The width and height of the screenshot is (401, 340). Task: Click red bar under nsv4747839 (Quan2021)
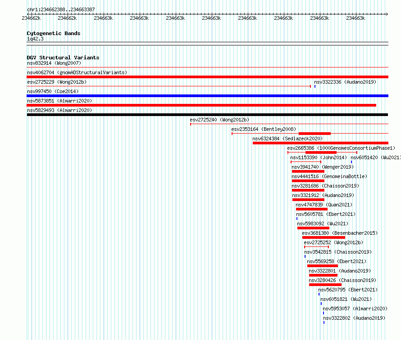312,209
